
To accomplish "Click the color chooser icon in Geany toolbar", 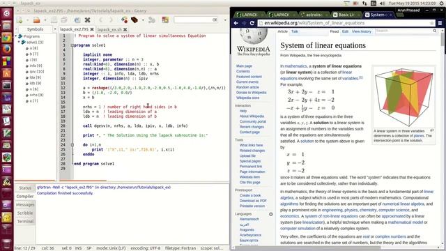I will coord(165,20).
